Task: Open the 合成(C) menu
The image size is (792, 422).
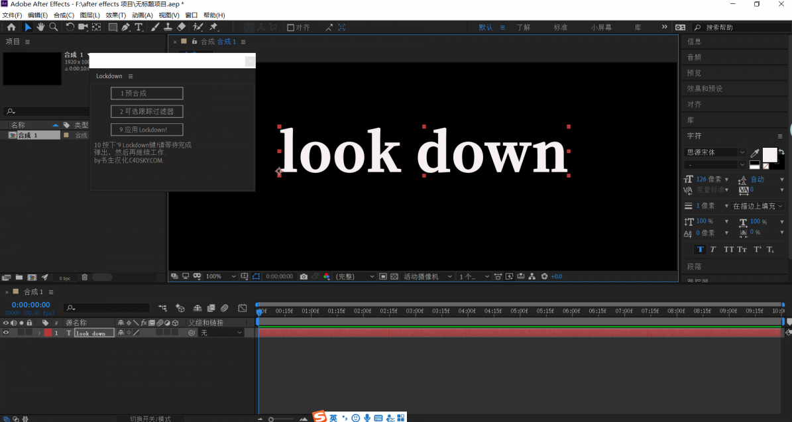Action: point(64,15)
